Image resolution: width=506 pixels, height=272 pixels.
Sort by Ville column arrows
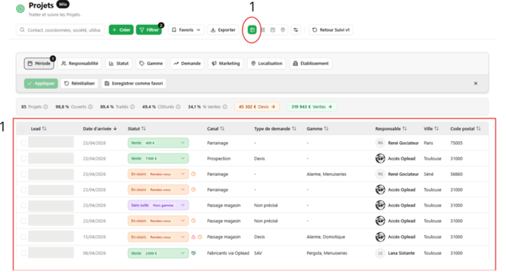pyautogui.click(x=436, y=128)
